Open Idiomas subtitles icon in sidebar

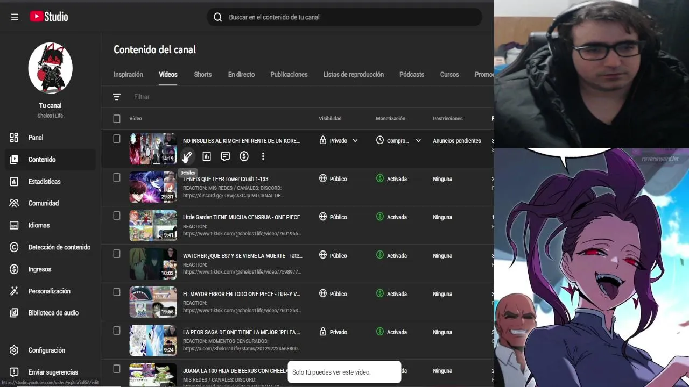tap(14, 225)
